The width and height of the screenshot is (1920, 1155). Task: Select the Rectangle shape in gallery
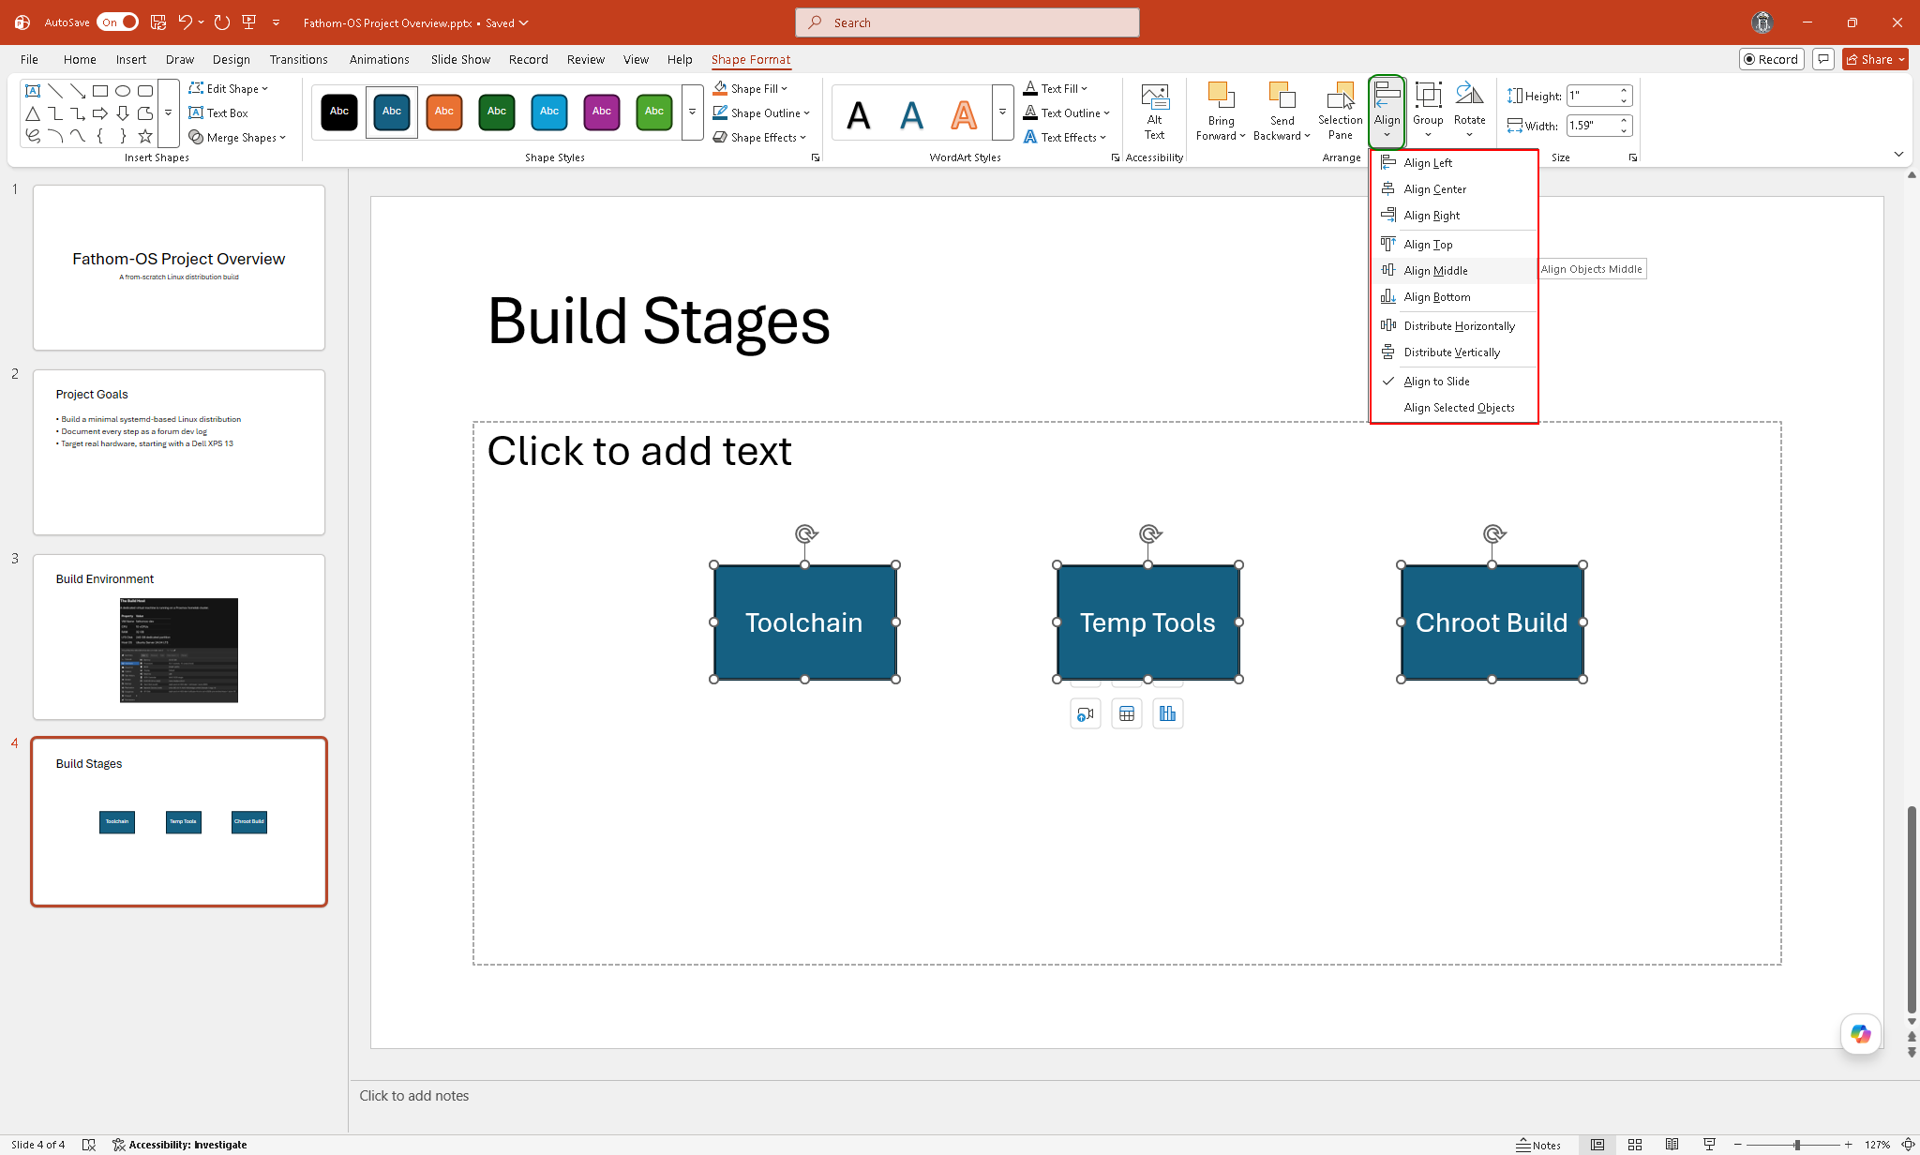[100, 91]
